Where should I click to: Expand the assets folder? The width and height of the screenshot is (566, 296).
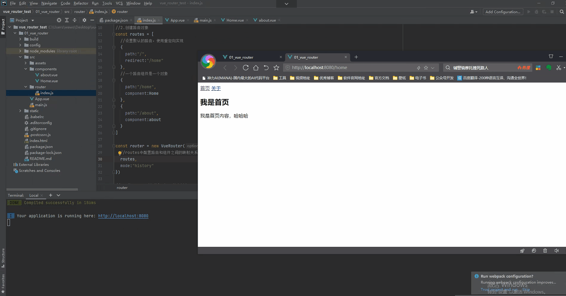(x=26, y=63)
